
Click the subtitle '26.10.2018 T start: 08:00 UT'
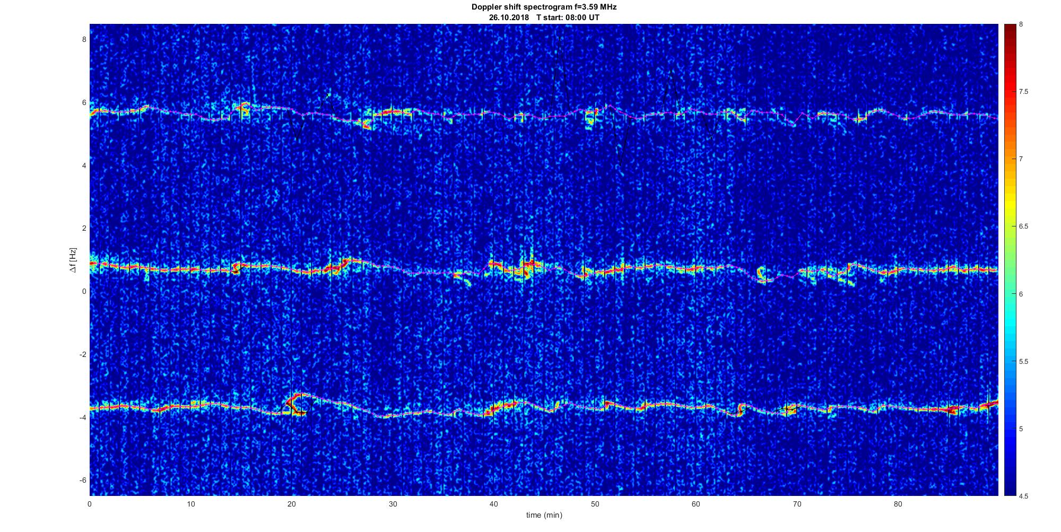tap(544, 17)
